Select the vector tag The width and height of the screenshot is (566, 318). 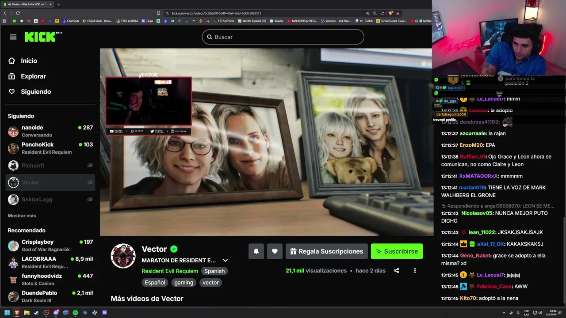click(x=210, y=283)
